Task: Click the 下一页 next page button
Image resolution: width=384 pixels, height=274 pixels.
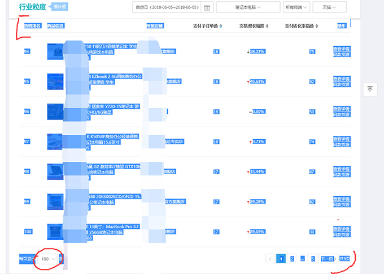Action: coord(328,259)
